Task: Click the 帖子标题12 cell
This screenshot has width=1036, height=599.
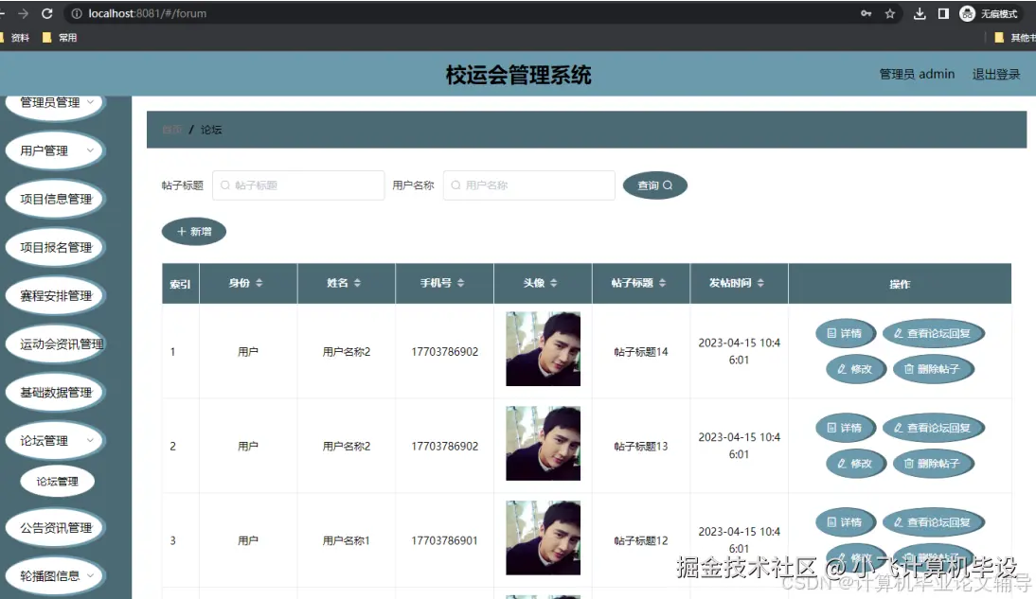Action: (641, 541)
